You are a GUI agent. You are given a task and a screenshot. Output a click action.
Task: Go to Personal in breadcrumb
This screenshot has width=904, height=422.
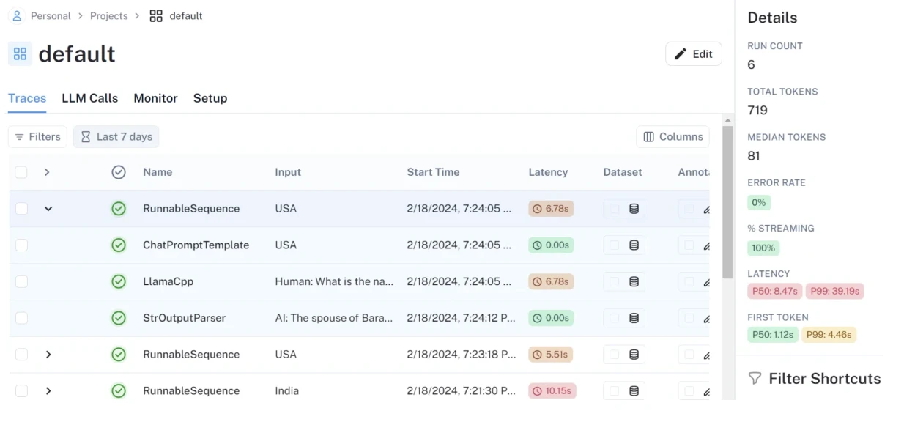tap(51, 15)
